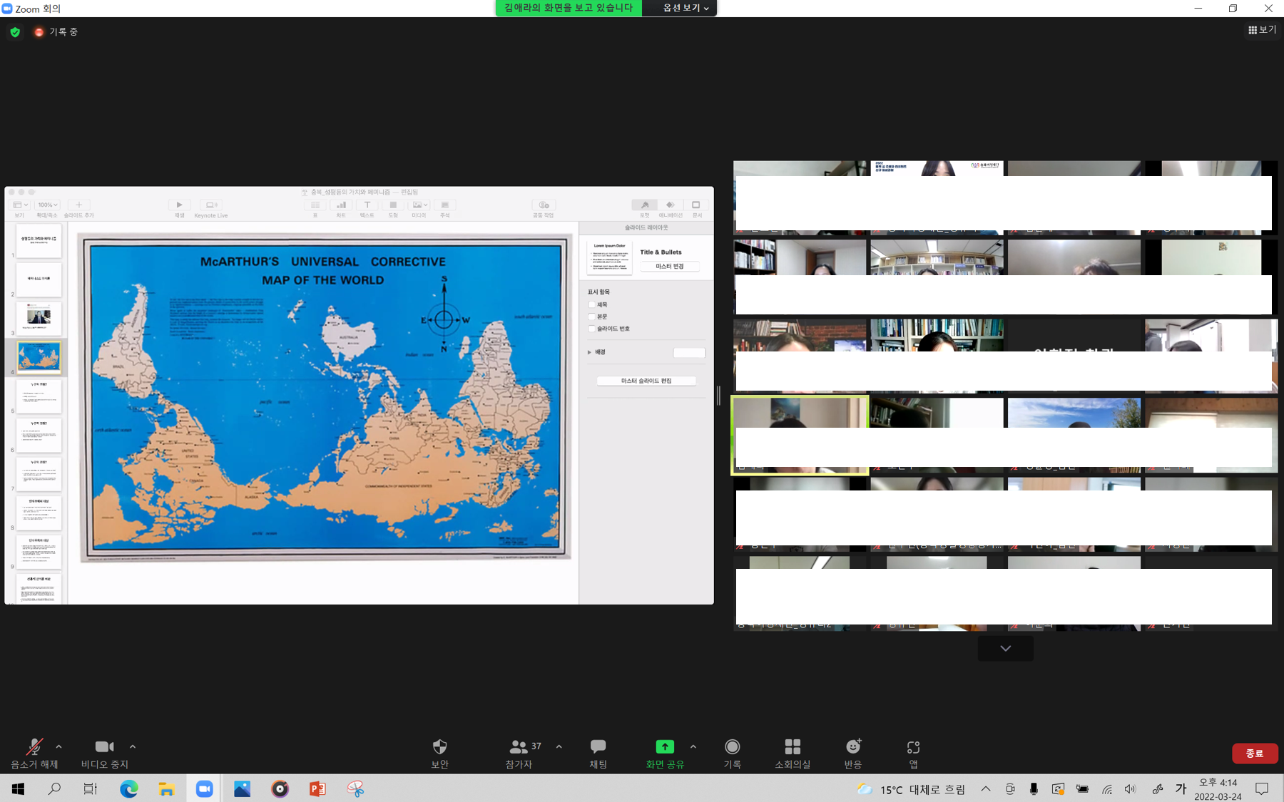1284x802 pixels.
Task: Switch to the Animate (애니메이션) tab
Action: point(670,206)
